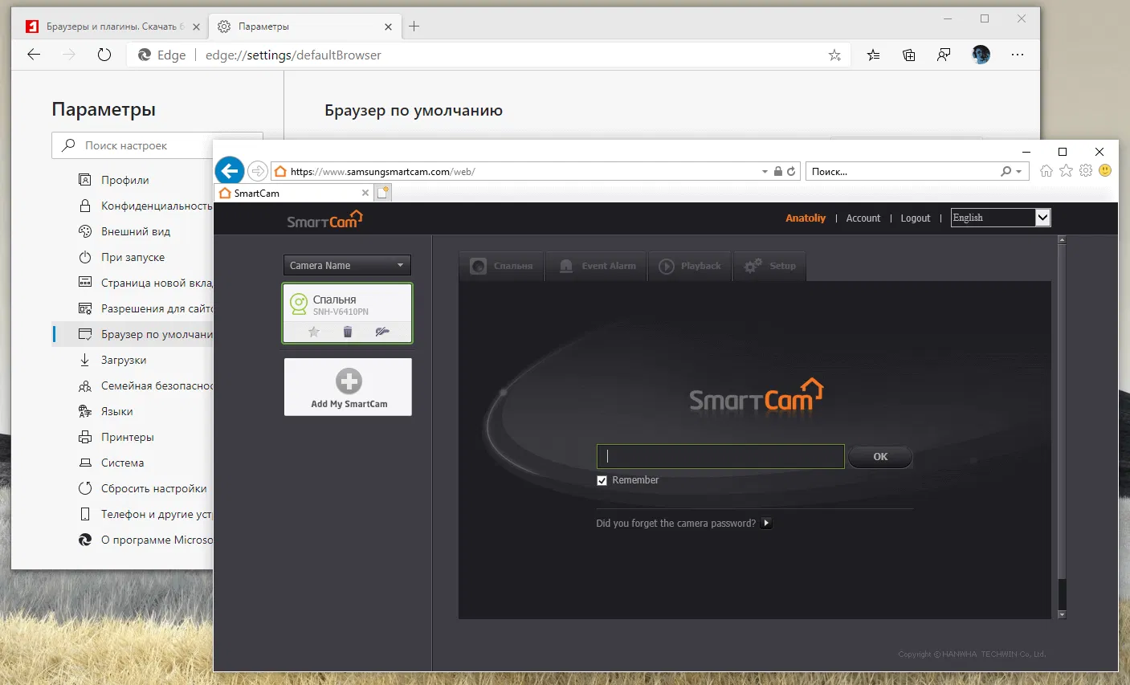1130x685 pixels.
Task: Focus the camera password input field
Action: pos(720,456)
